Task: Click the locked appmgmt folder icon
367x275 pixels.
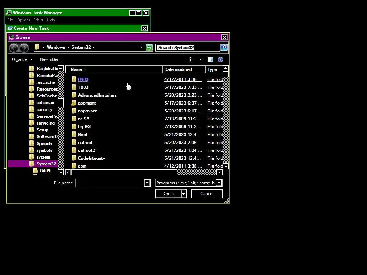Action: pos(74,103)
